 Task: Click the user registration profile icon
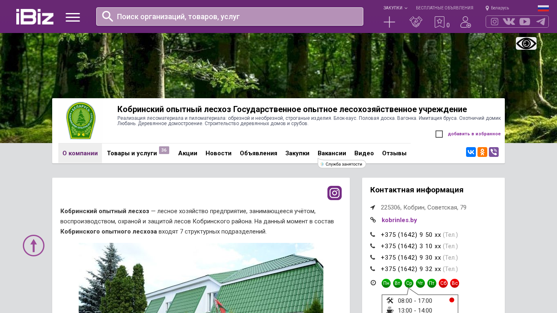(x=465, y=22)
